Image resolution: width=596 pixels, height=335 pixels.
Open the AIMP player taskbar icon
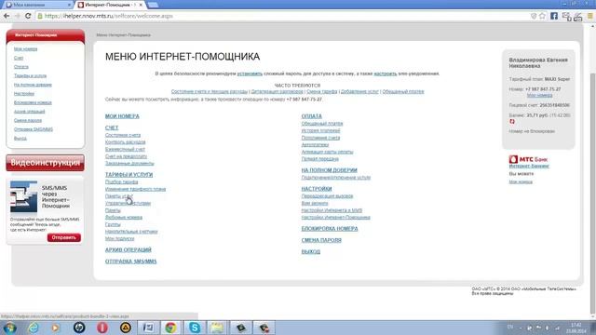tap(126, 328)
